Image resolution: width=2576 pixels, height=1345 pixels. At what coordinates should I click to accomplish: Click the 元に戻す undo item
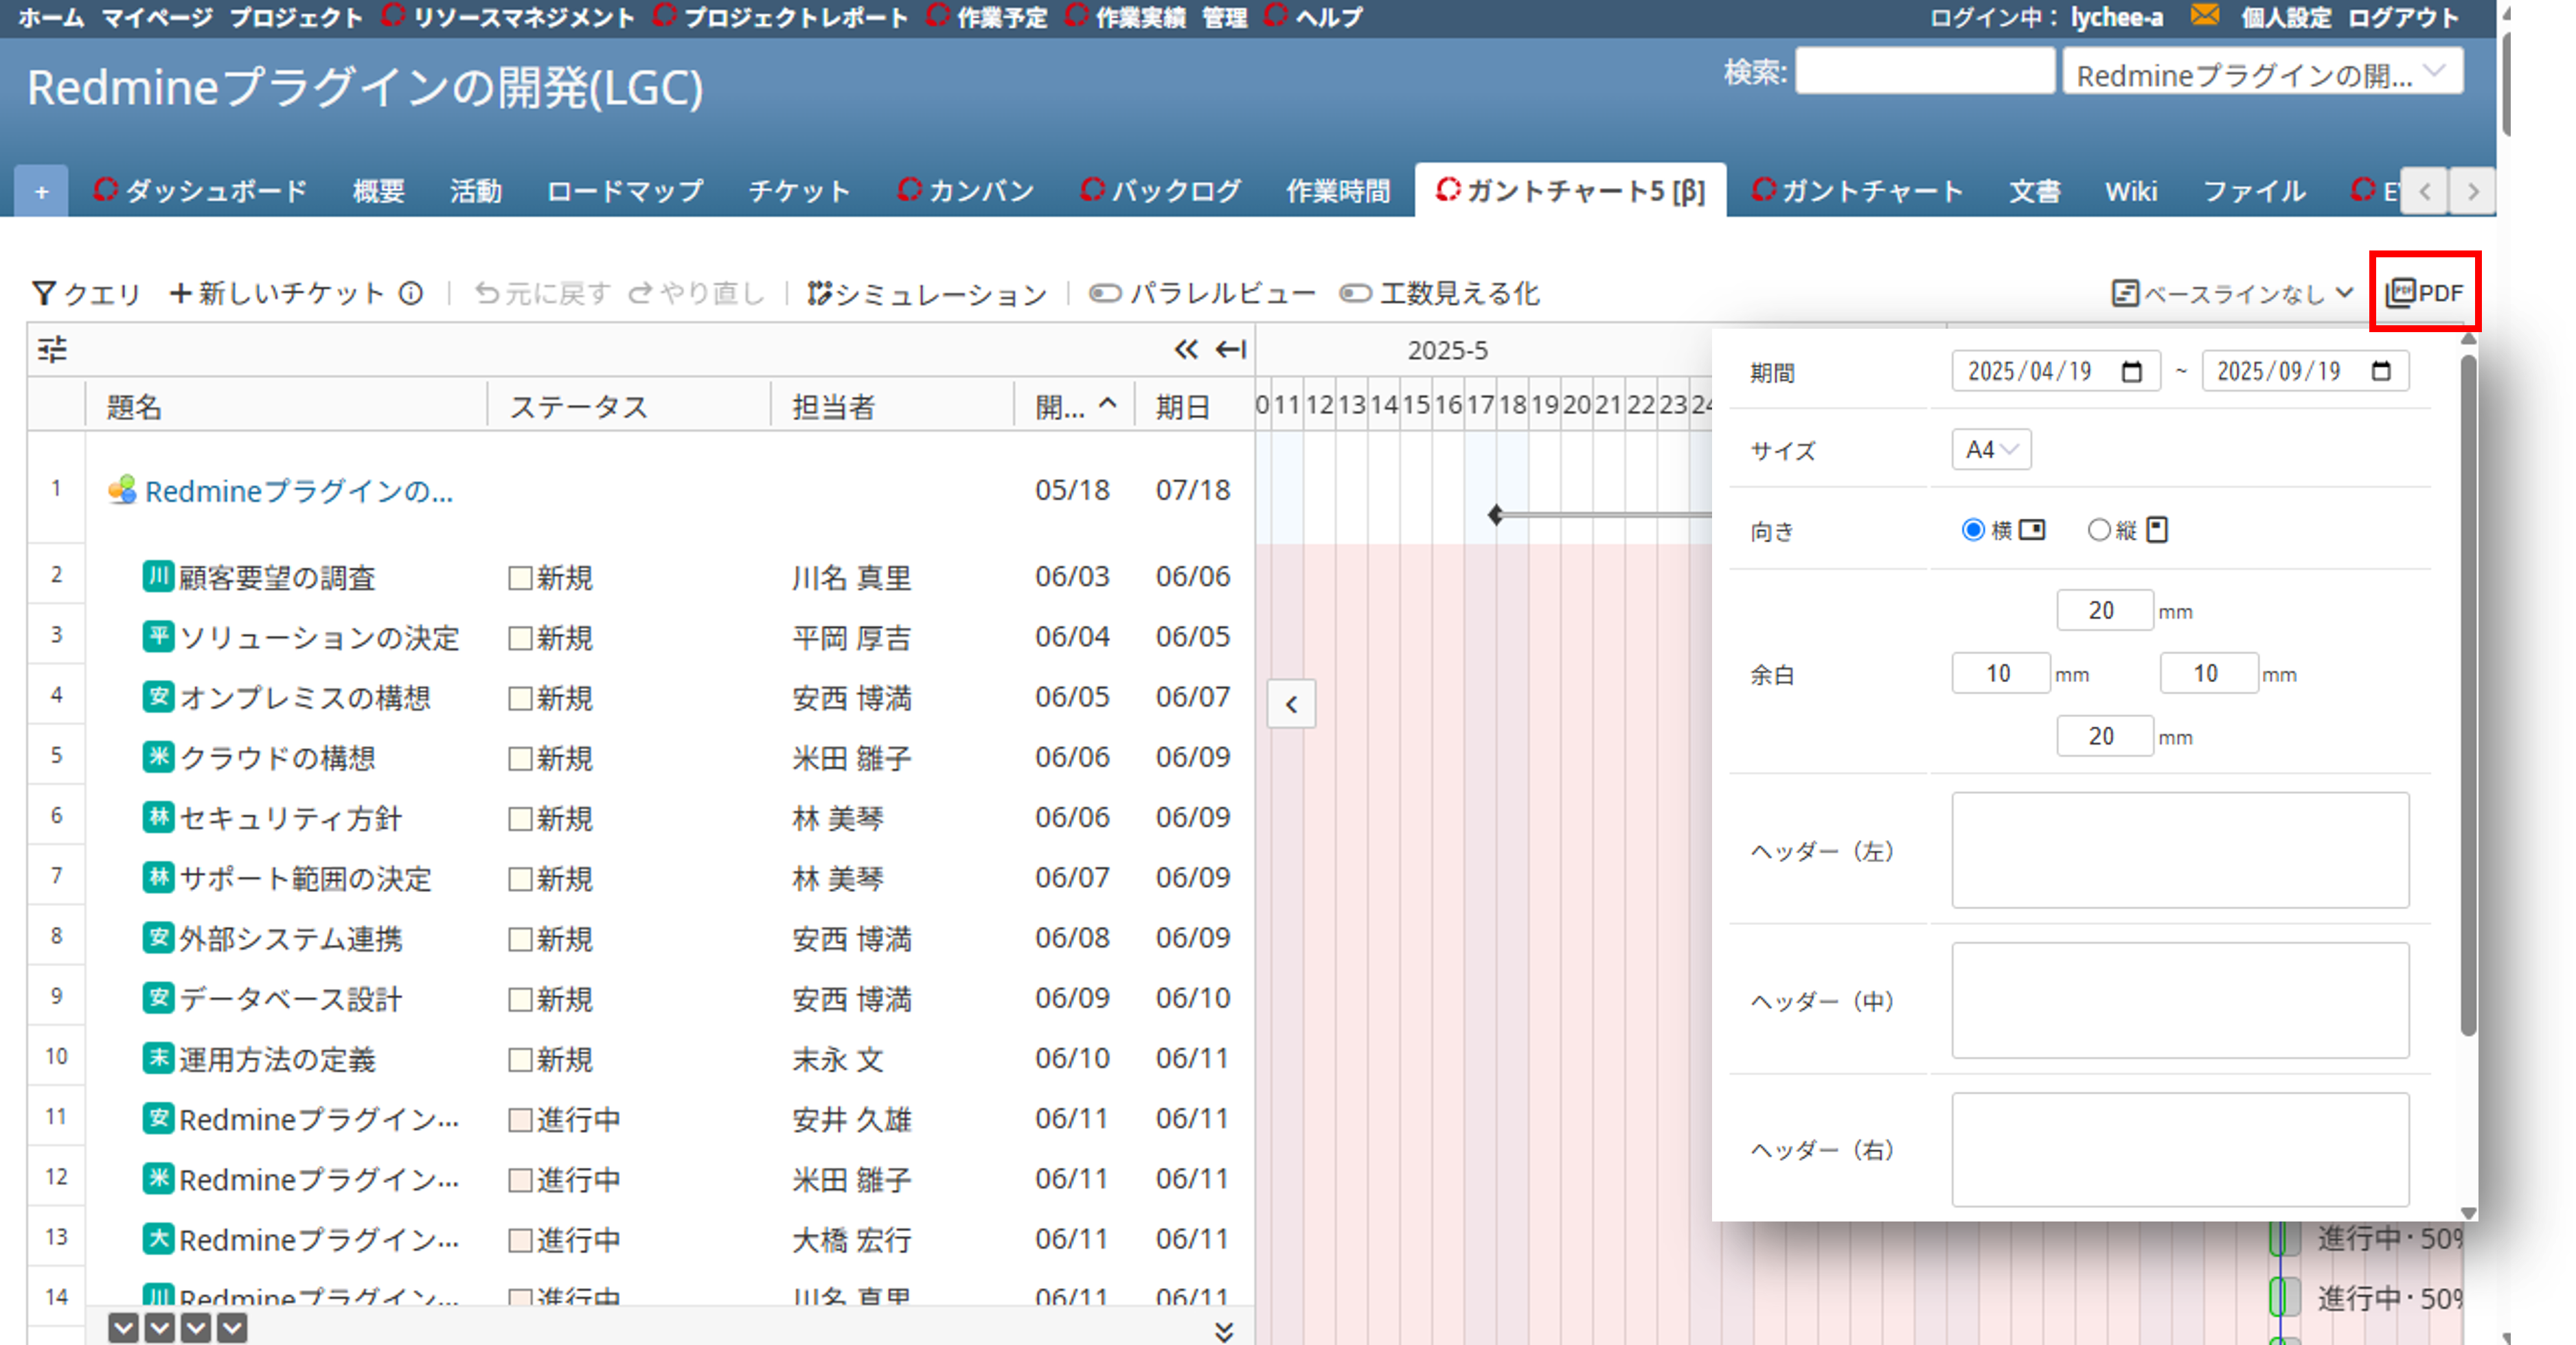[x=541, y=293]
